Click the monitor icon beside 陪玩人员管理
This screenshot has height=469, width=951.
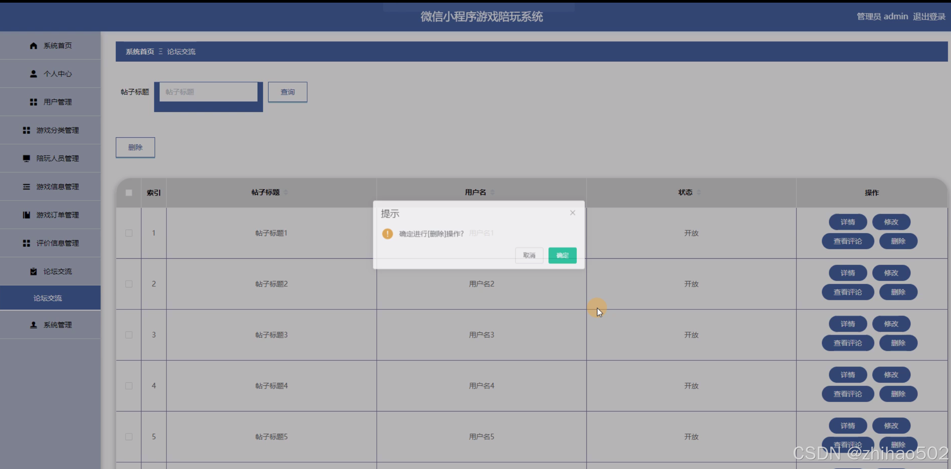(x=26, y=158)
